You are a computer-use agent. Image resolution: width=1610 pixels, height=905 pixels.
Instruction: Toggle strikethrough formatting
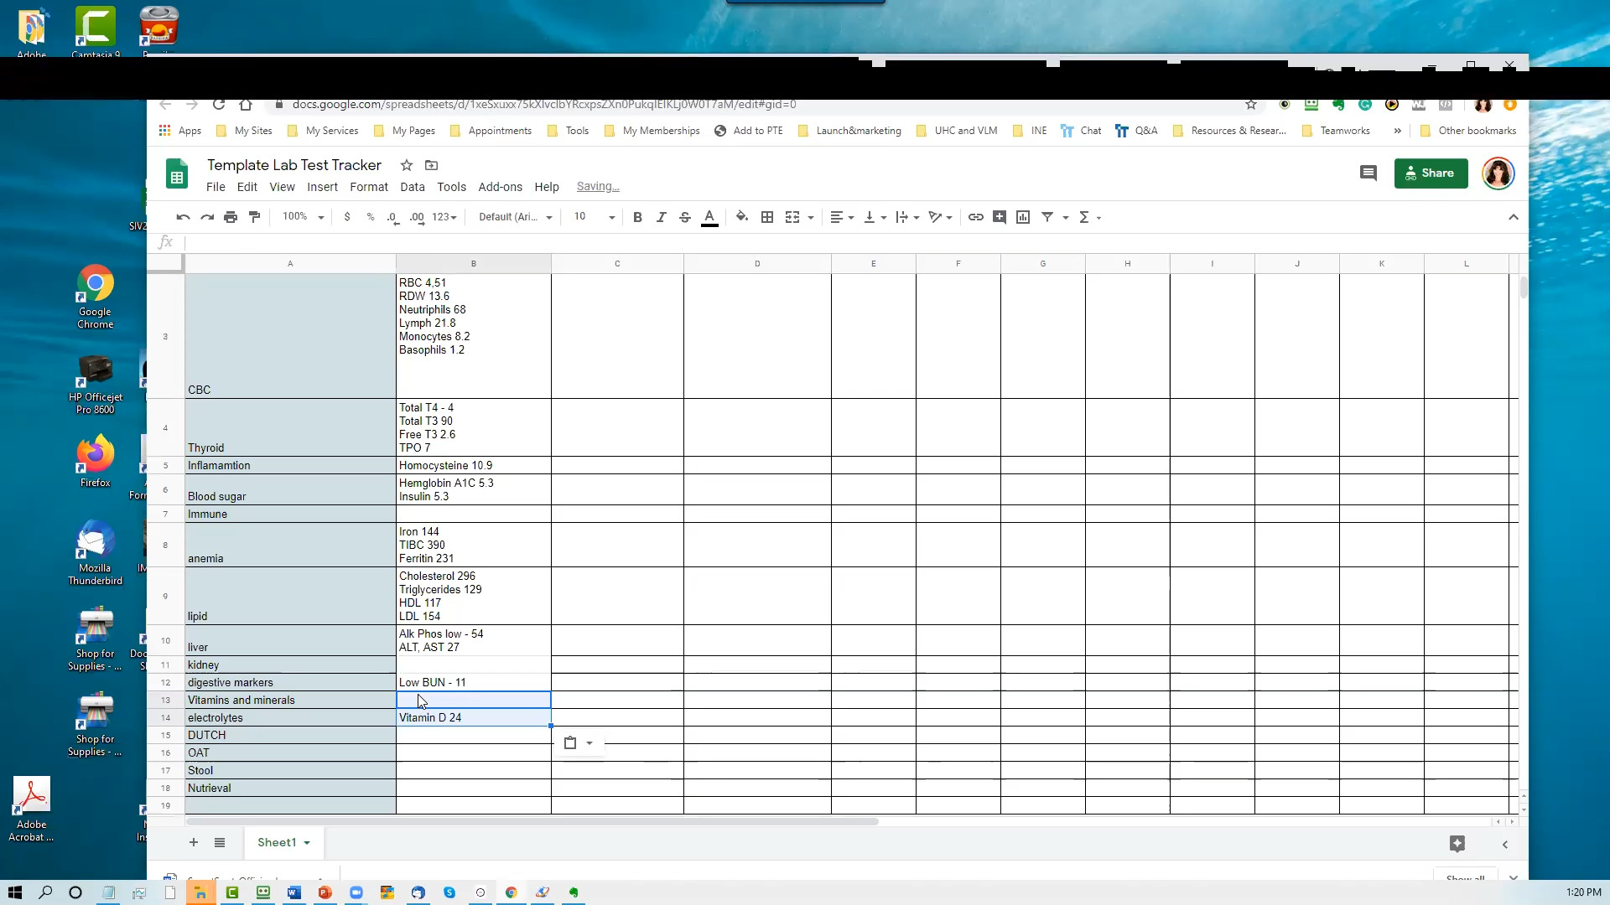pyautogui.click(x=684, y=217)
